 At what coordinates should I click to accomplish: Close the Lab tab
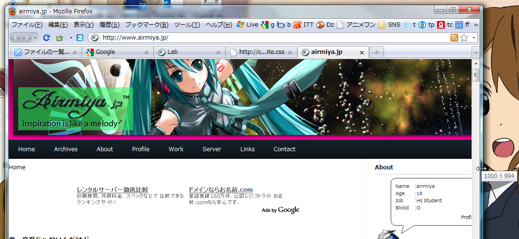click(x=218, y=52)
